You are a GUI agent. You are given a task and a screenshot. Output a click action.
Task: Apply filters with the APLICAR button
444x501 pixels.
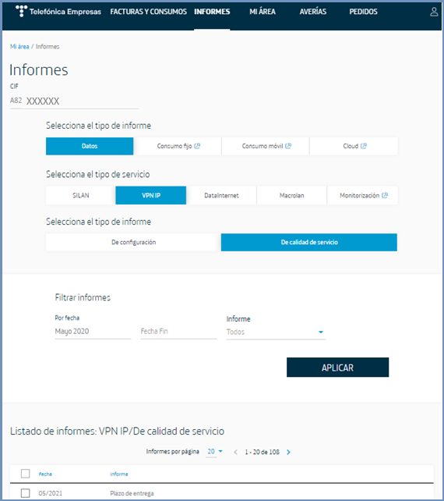pyautogui.click(x=337, y=368)
